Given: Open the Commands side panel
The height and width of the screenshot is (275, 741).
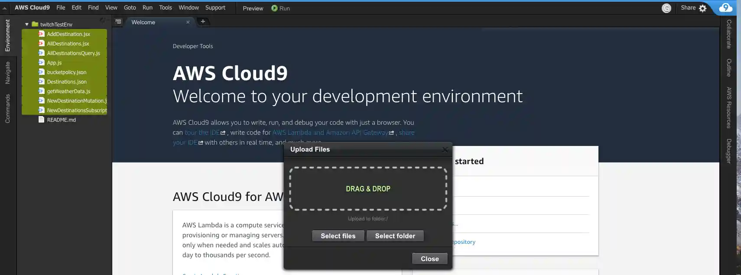Looking at the screenshot, I should [x=7, y=109].
